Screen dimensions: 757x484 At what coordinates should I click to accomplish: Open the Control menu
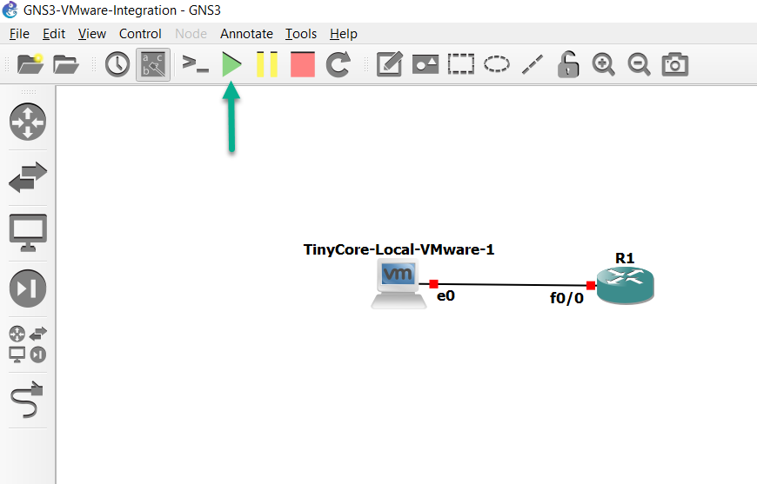(140, 34)
